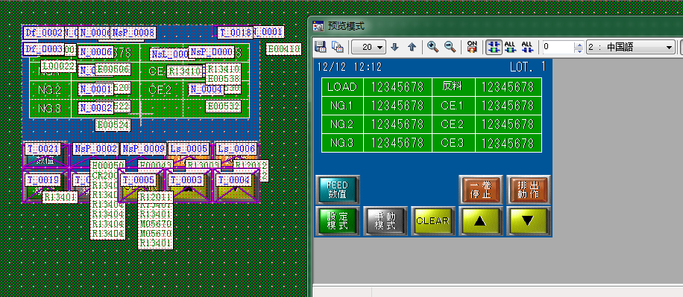The width and height of the screenshot is (683, 297).
Task: Zoom out of the preview
Action: 450,47
